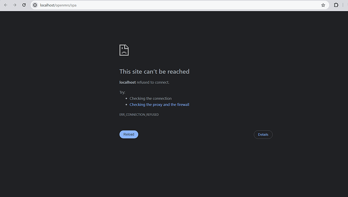This screenshot has width=348, height=197.
Task: View site information icon beside the URL
Action: tap(35, 5)
